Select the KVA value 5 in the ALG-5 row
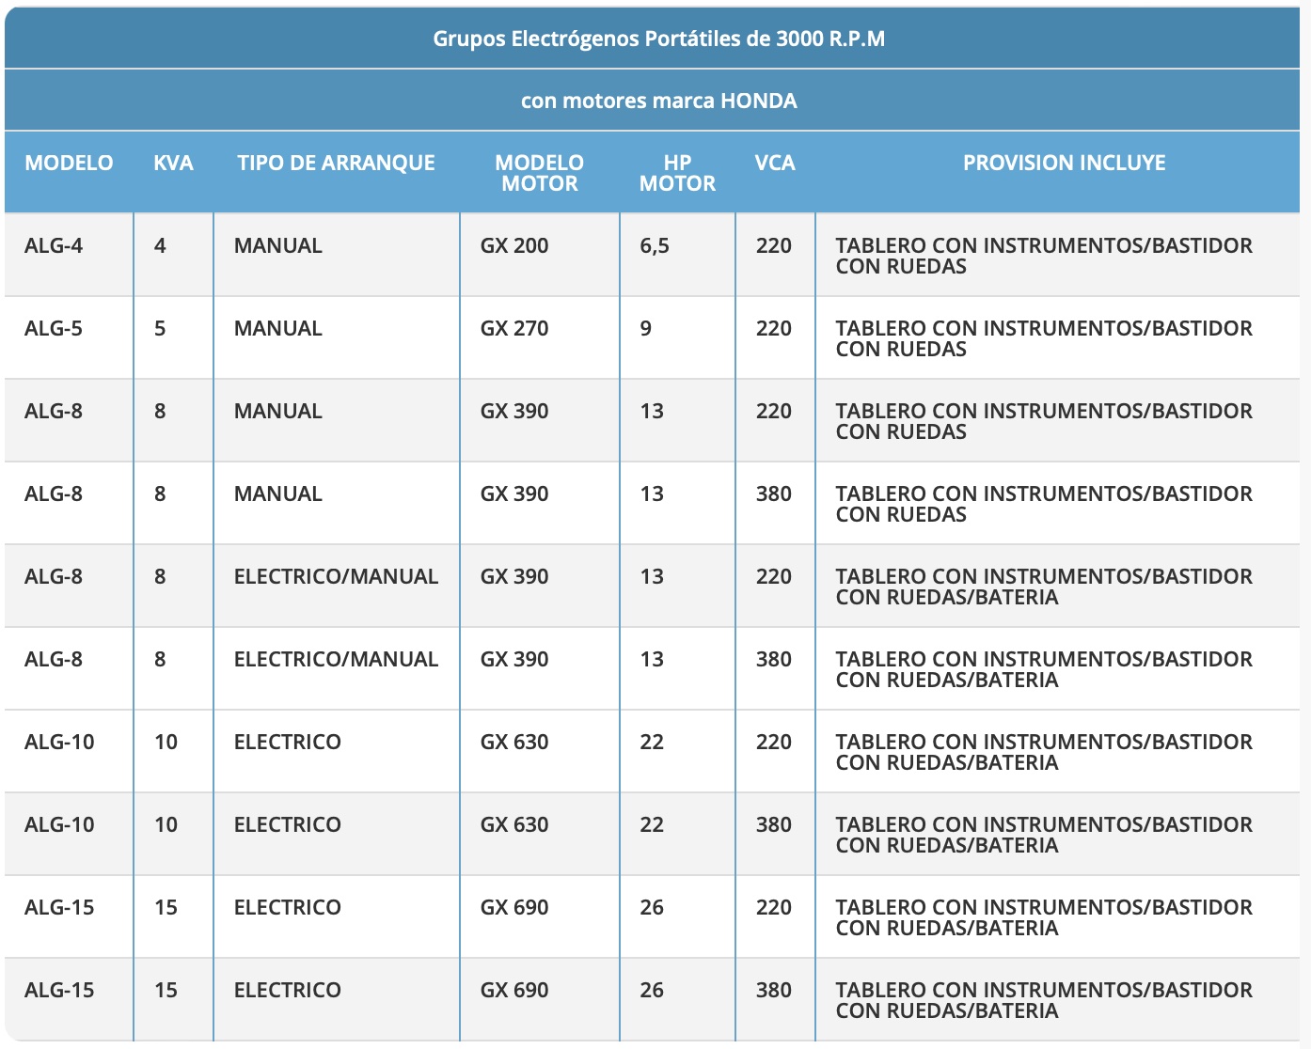The height and width of the screenshot is (1049, 1311). click(160, 328)
